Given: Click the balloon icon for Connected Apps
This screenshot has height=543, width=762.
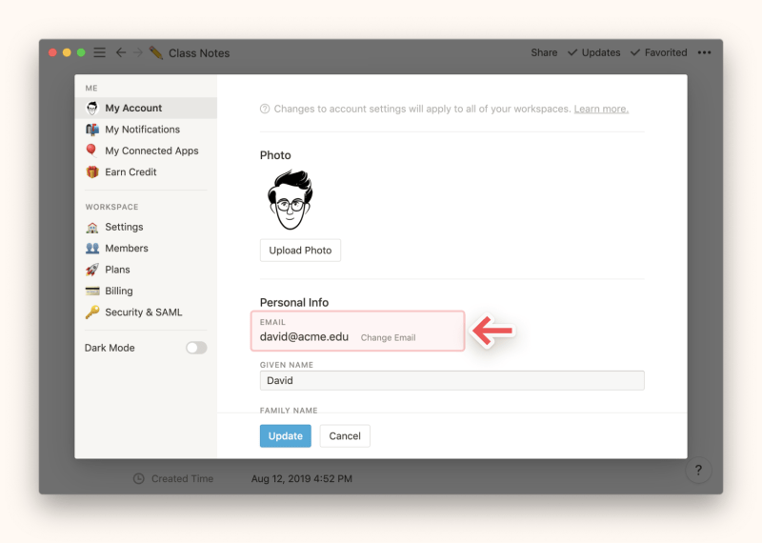Looking at the screenshot, I should [91, 151].
